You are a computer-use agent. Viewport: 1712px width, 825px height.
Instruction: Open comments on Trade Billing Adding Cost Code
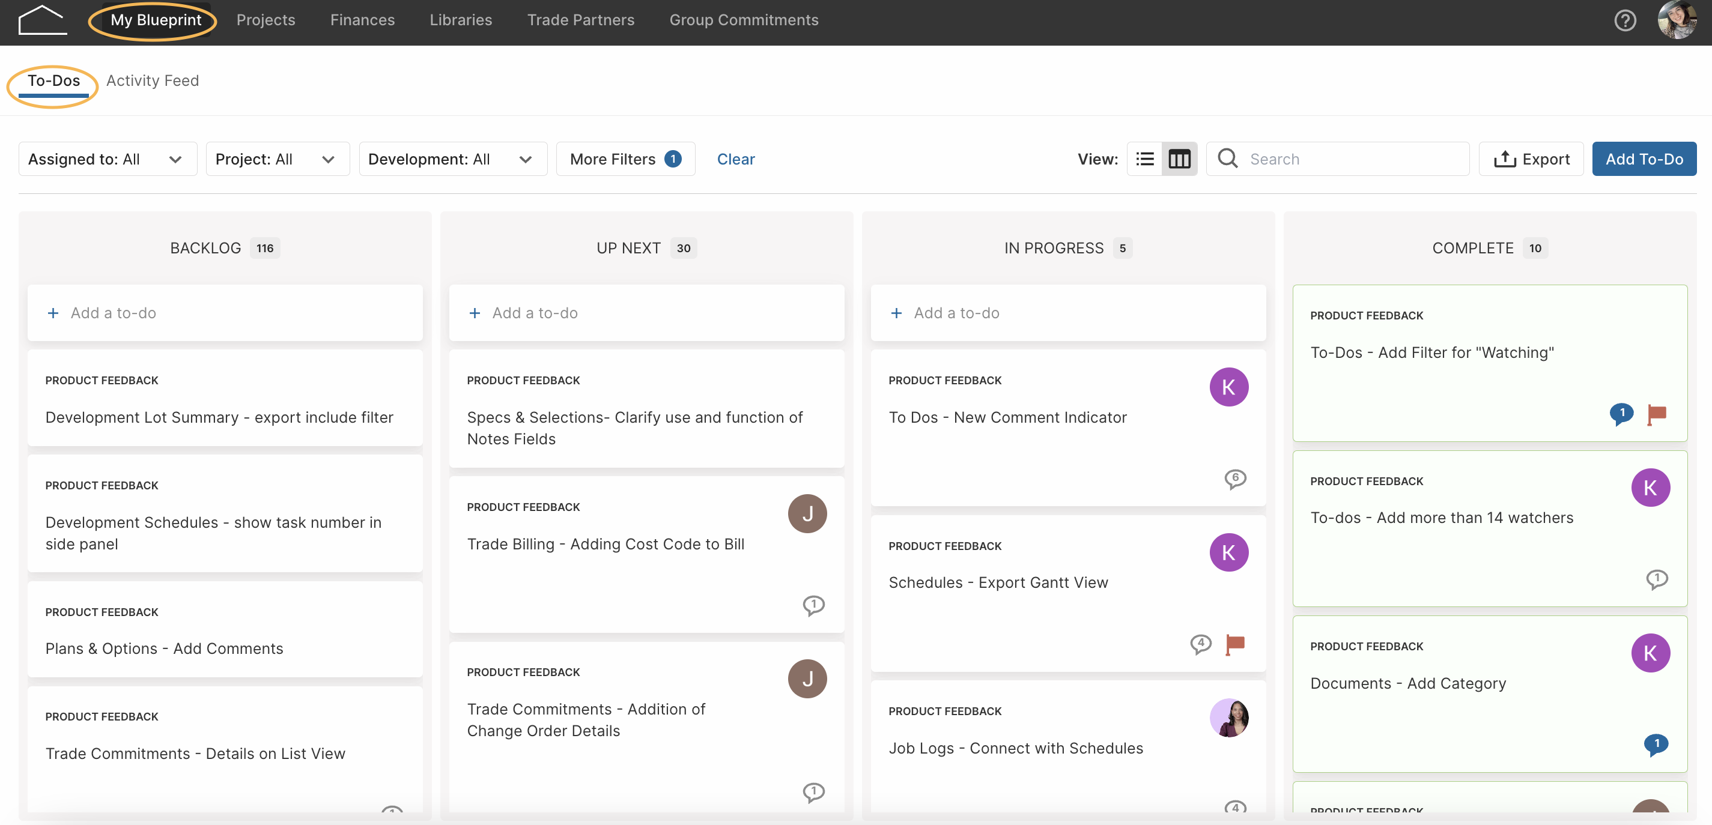(x=813, y=606)
